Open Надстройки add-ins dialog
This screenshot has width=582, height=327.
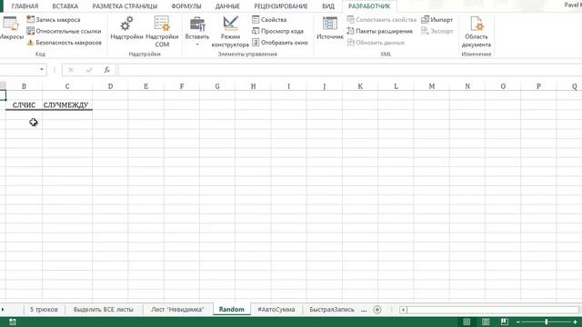click(x=126, y=28)
